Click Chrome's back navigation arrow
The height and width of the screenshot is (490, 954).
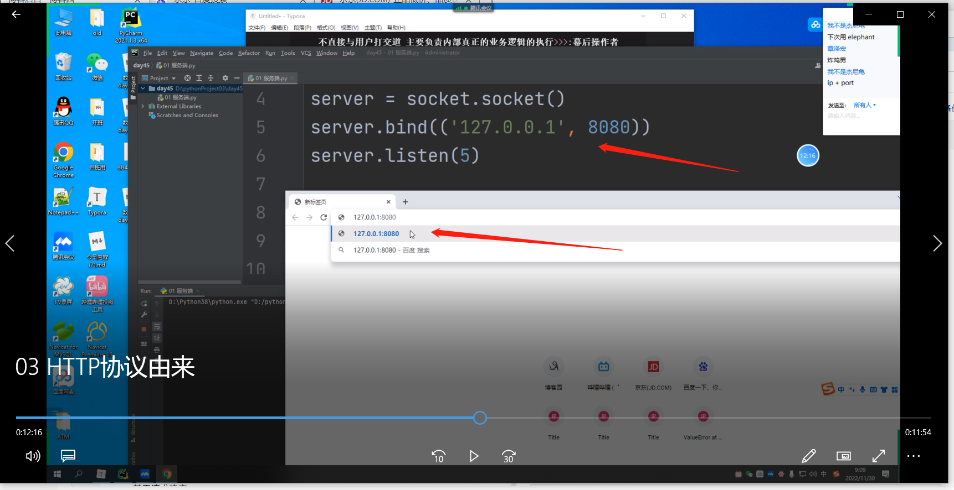[295, 217]
